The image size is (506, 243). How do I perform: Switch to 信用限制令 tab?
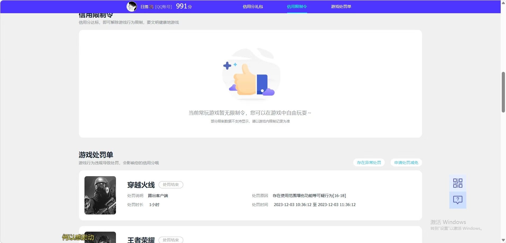coord(297,7)
